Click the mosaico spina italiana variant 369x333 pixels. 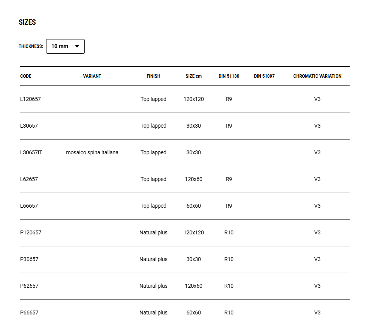click(92, 153)
